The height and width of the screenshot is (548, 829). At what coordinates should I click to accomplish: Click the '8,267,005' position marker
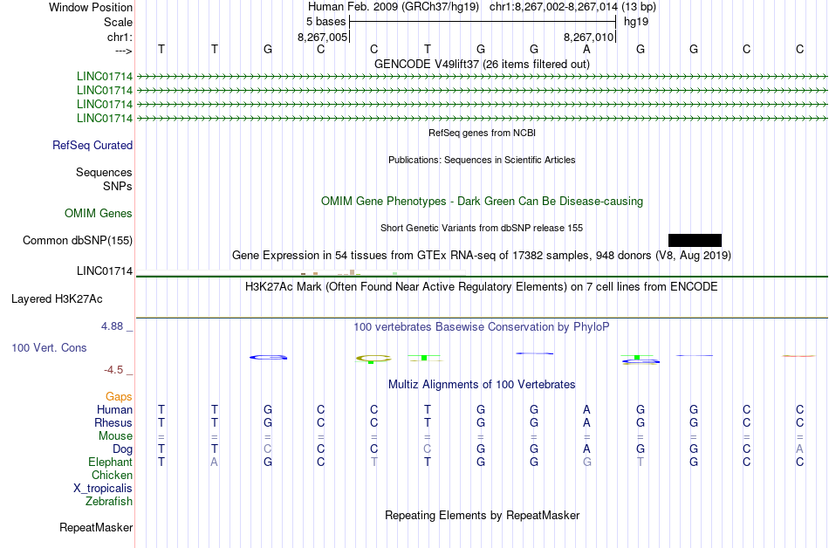coord(323,37)
